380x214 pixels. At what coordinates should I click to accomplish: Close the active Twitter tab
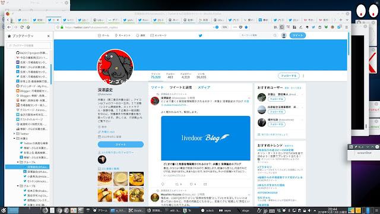(58, 20)
